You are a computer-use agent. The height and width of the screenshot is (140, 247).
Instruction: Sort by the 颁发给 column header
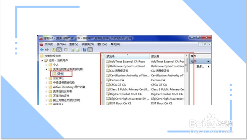127,56
